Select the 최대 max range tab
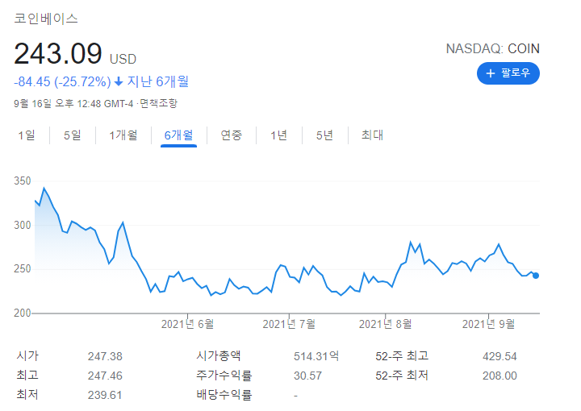This screenshot has width=581, height=411. coord(372,135)
